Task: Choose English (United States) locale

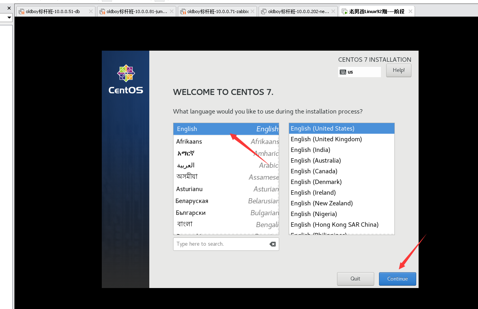Action: (342, 128)
